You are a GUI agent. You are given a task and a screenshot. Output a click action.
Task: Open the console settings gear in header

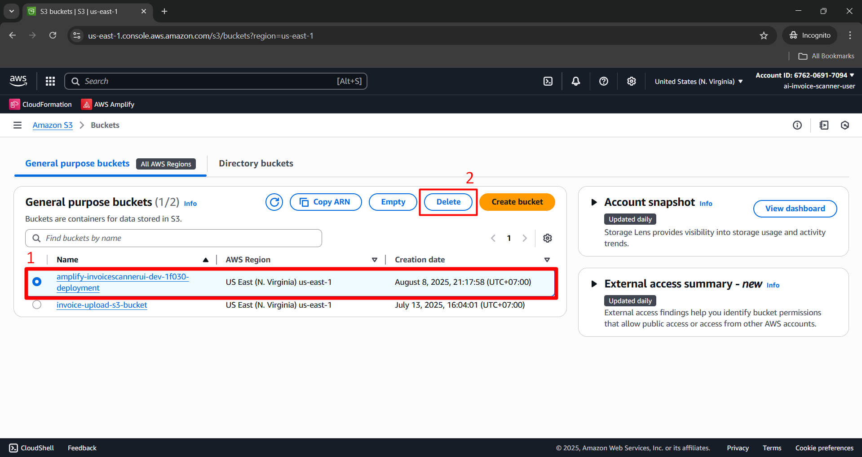pos(631,81)
